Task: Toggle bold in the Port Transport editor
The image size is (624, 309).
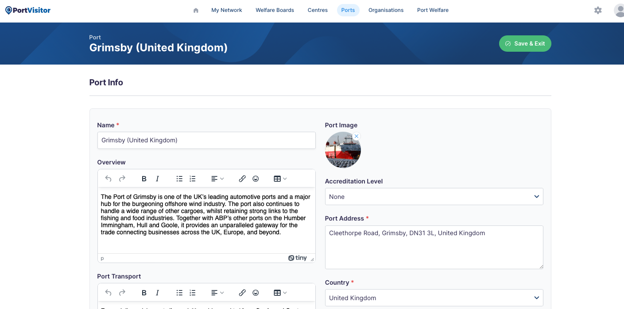Action: pos(144,293)
